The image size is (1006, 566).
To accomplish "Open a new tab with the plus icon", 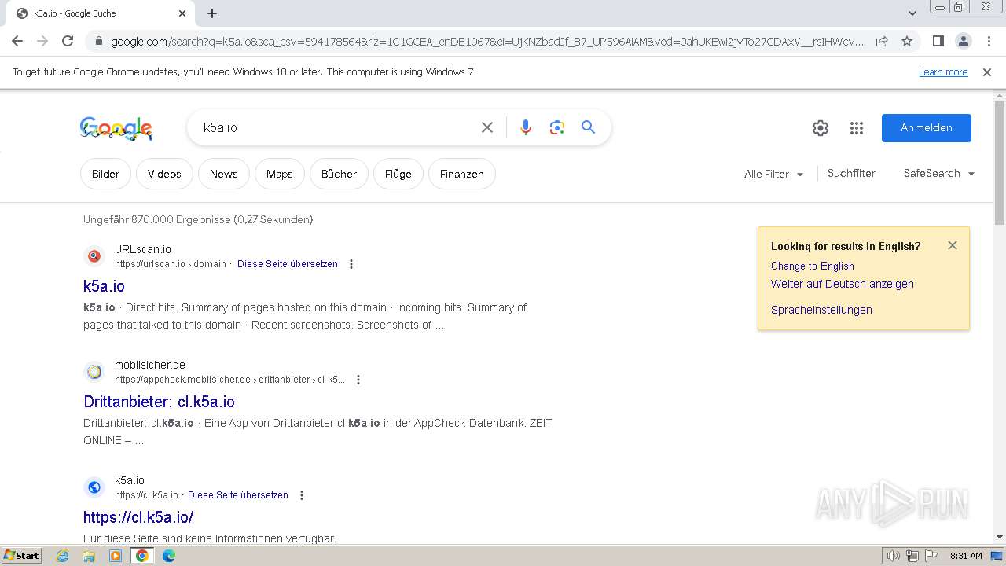I will (212, 13).
